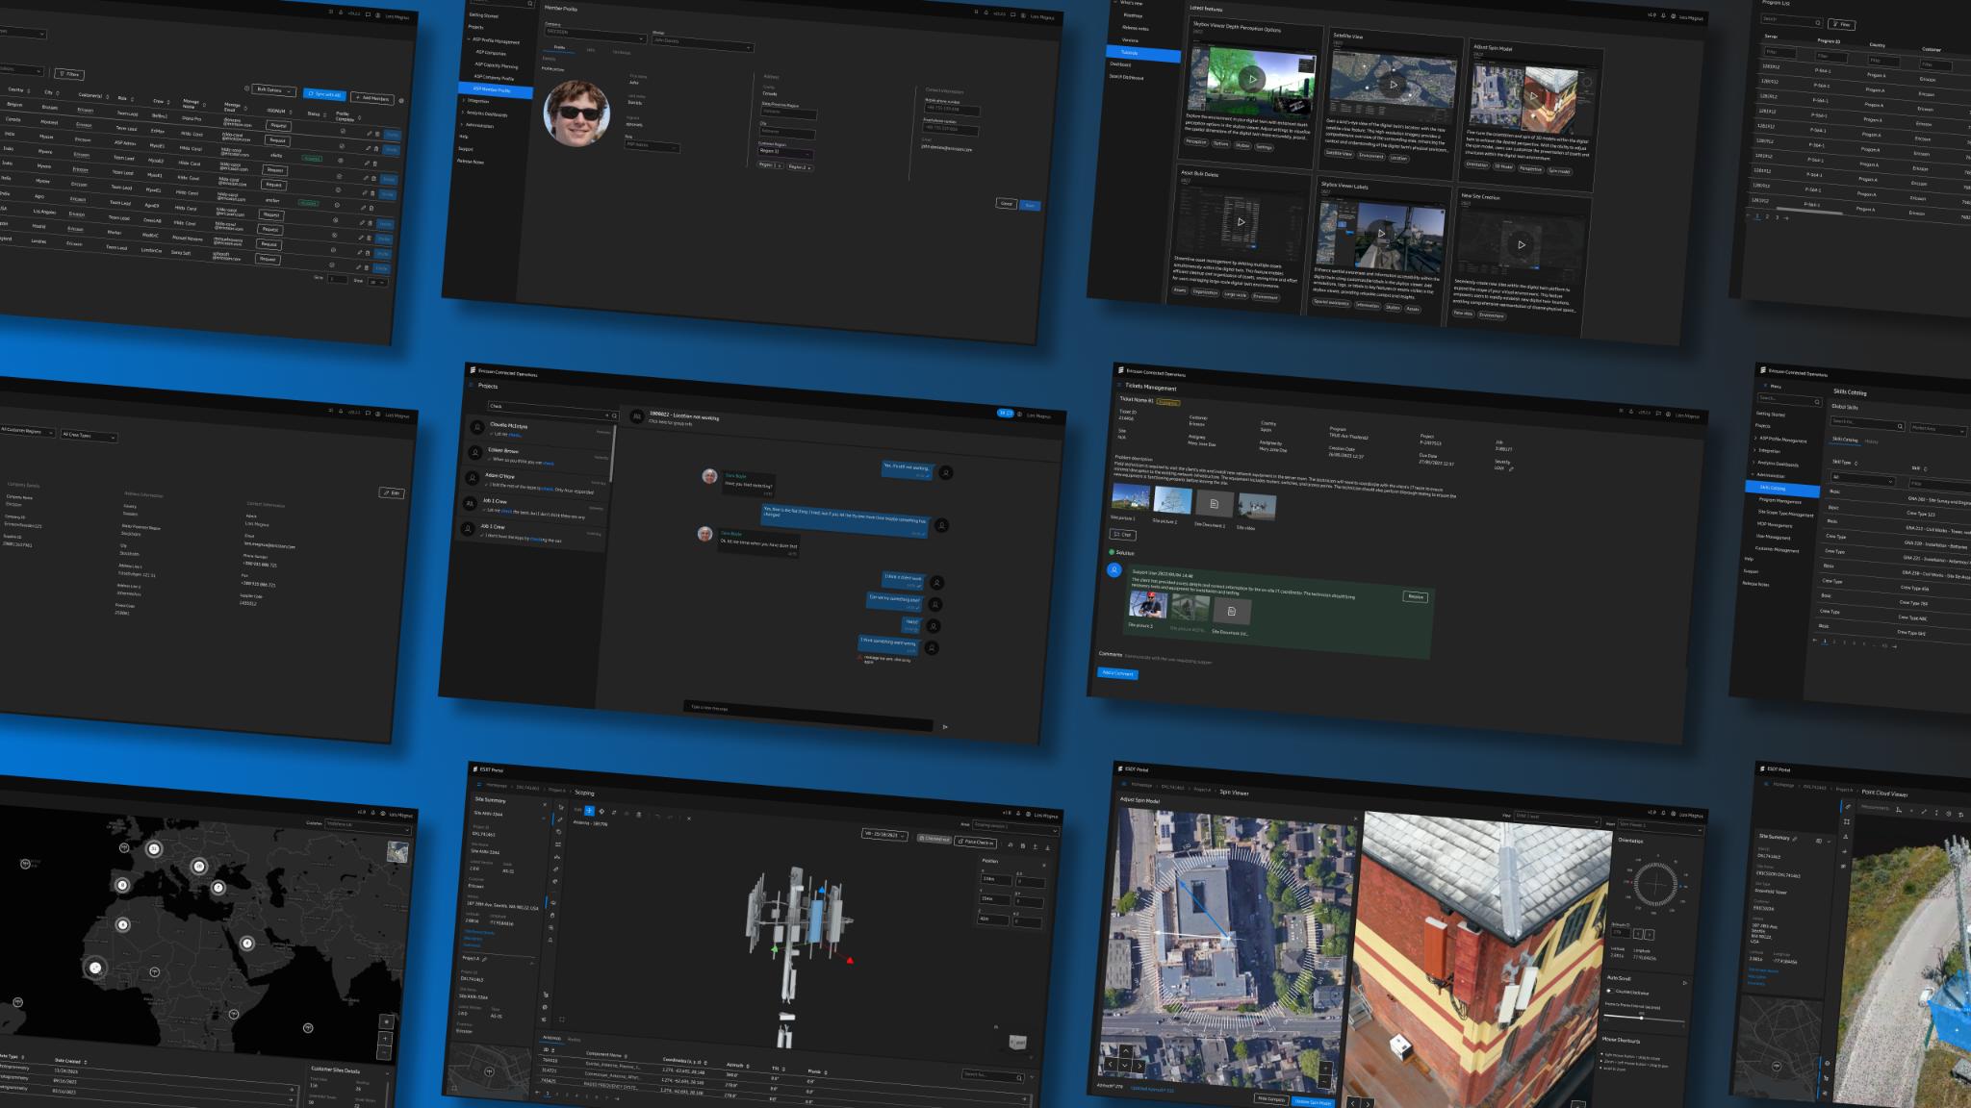Click Sync with All button
1971x1108 pixels.
[325, 94]
